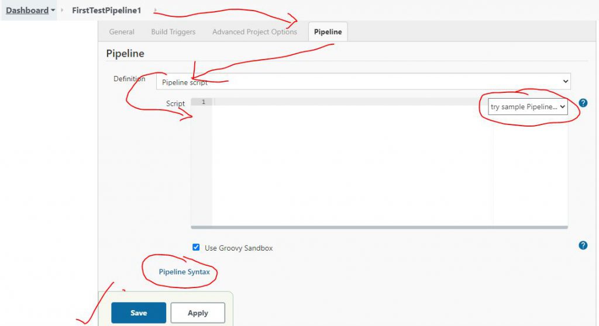The image size is (599, 326).
Task: Click inside the Script editor area
Action: [x=351, y=164]
